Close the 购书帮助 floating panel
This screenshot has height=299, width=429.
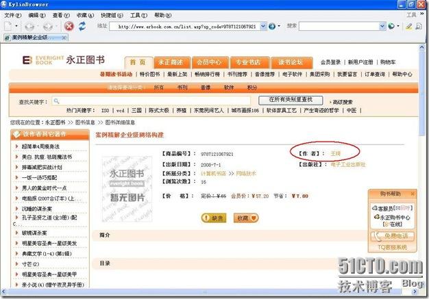[413, 194]
